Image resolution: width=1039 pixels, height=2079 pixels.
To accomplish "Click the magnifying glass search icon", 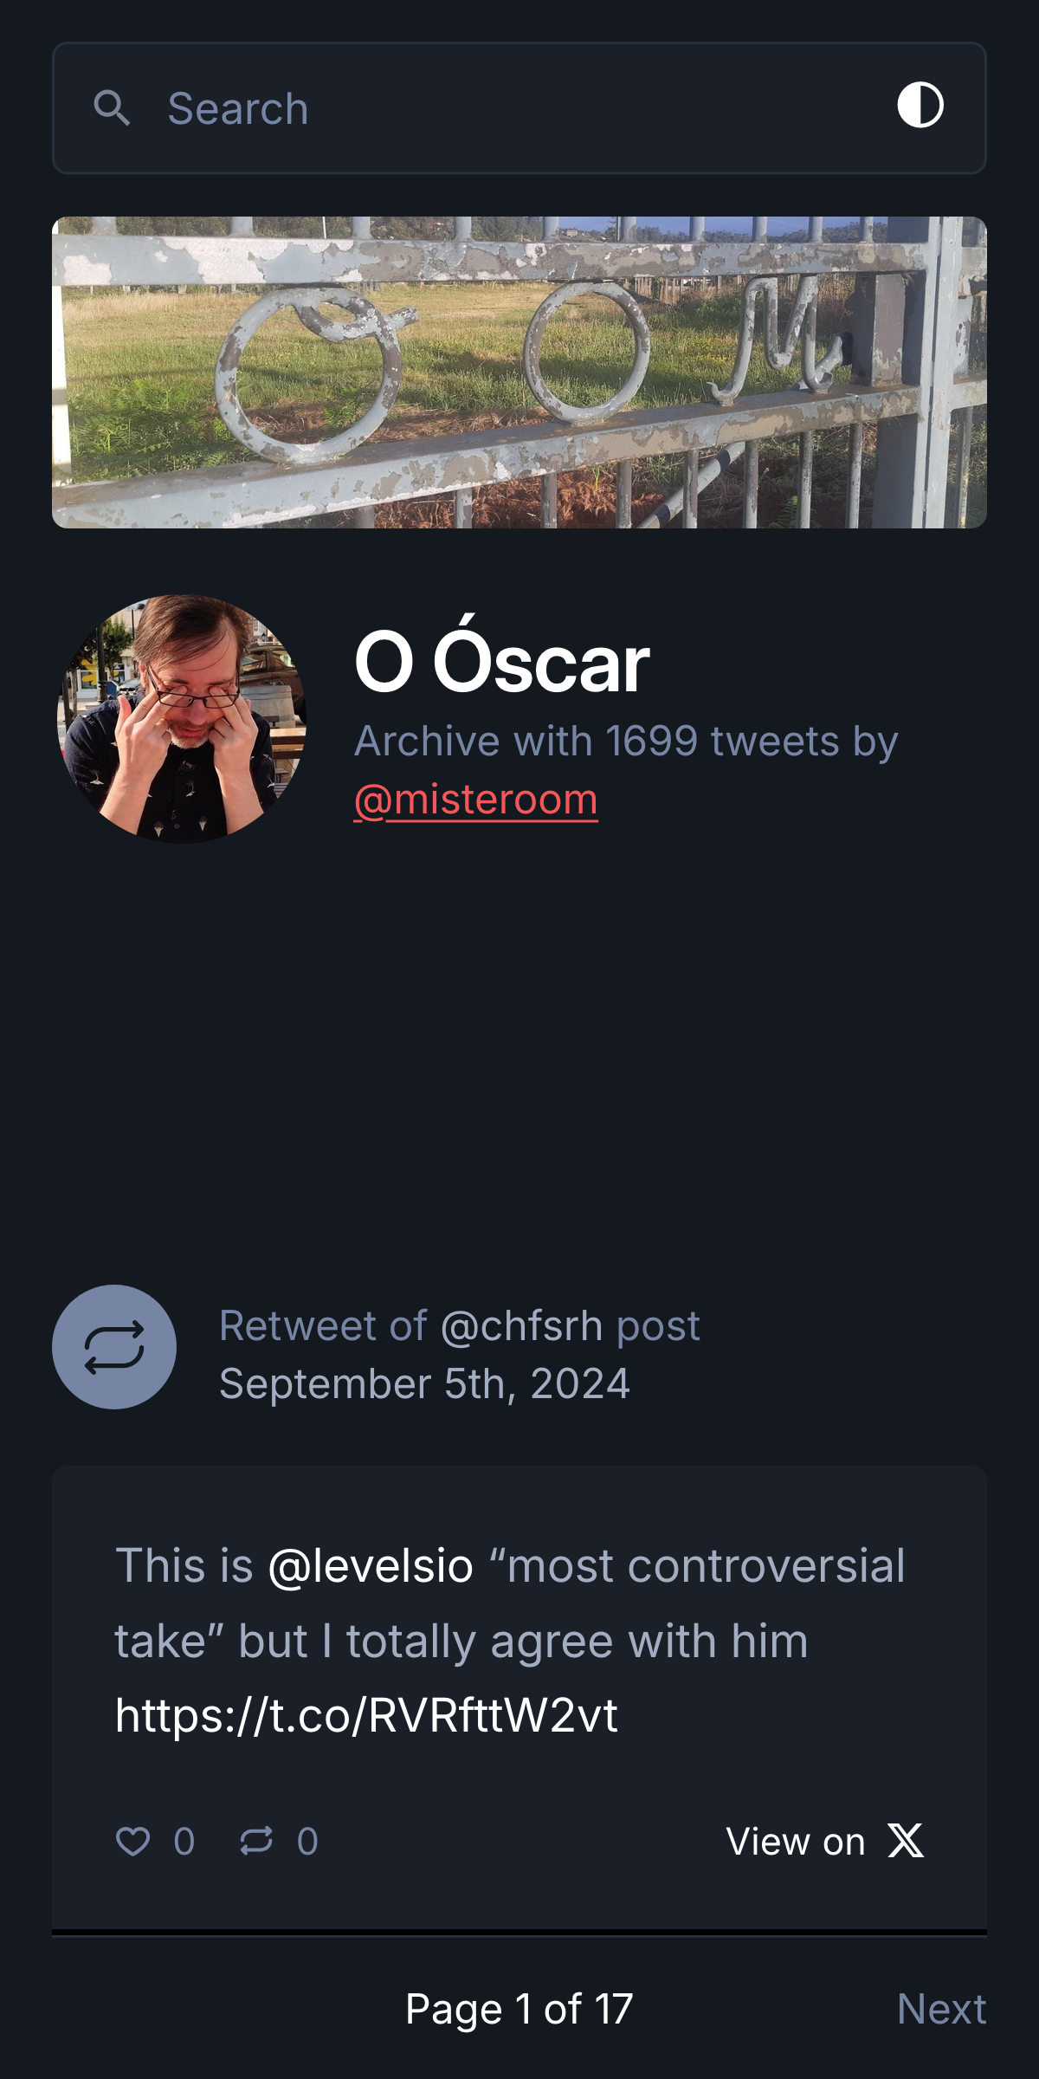I will click(112, 108).
